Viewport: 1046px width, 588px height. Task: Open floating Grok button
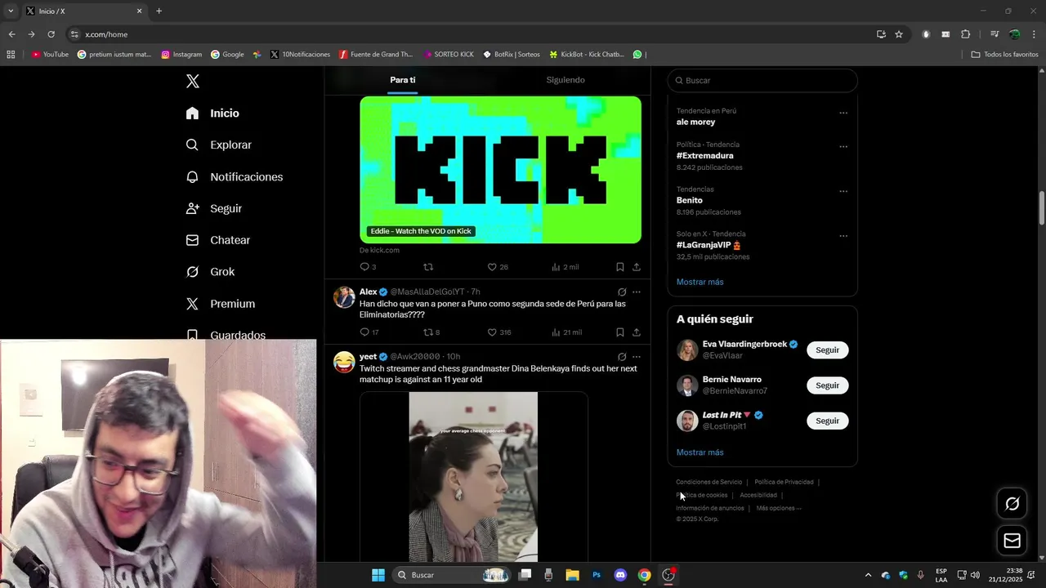coord(1012,504)
